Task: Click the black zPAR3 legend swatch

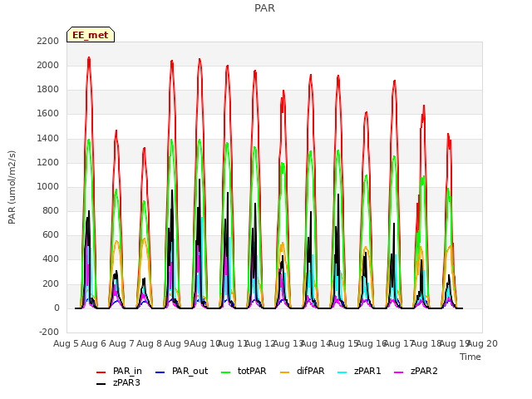Action: 101,384
